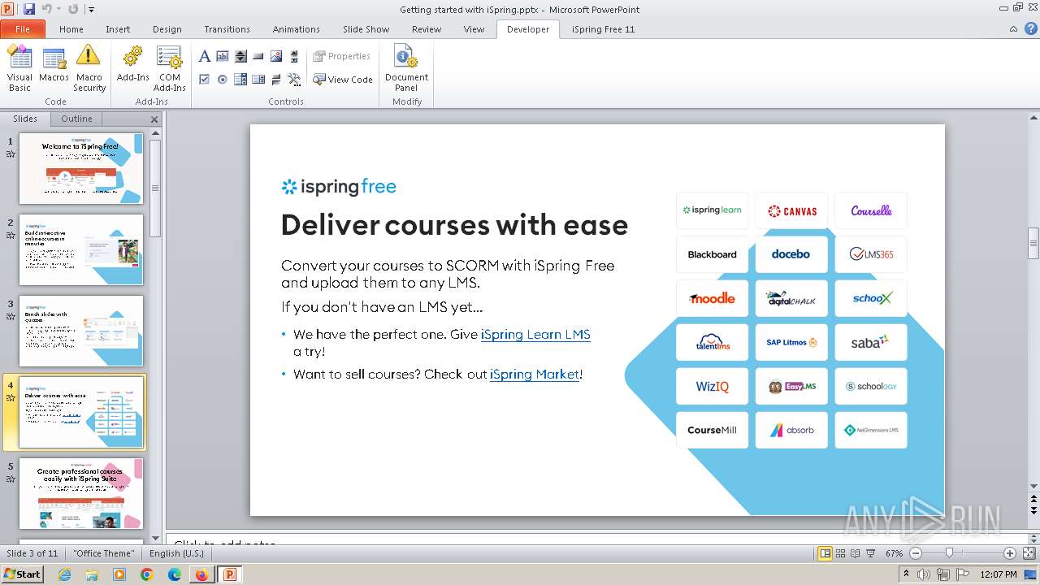Switch to Normal view

click(x=825, y=553)
